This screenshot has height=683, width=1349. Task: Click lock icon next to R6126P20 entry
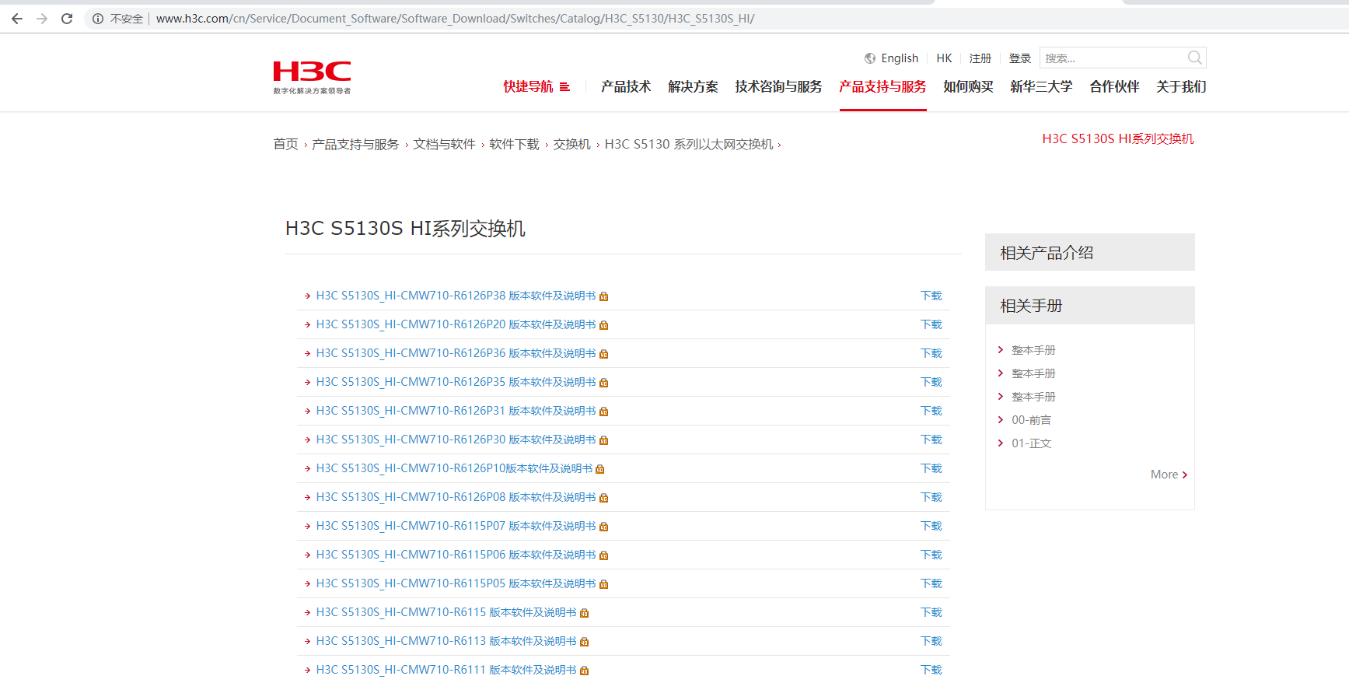(604, 325)
